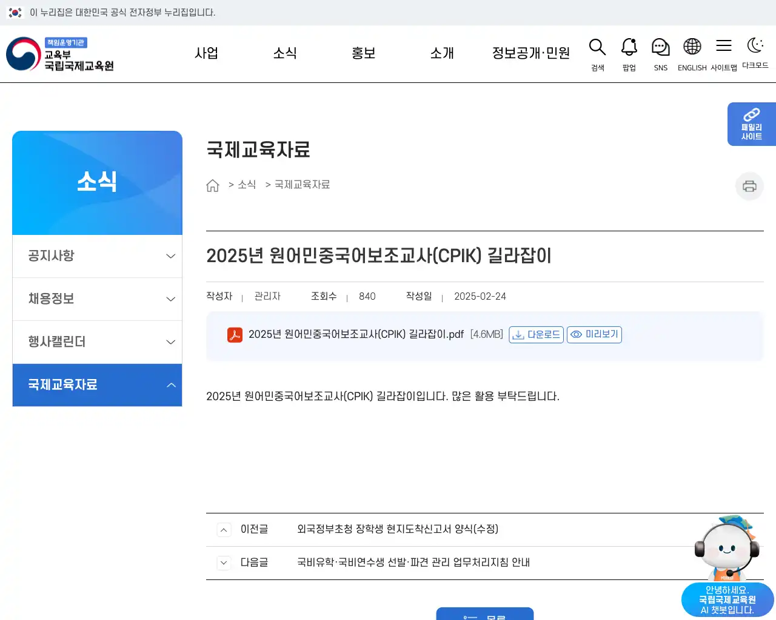Viewport: 776px width, 620px height.
Task: Click the next post down-arrow icon
Action: (x=224, y=563)
